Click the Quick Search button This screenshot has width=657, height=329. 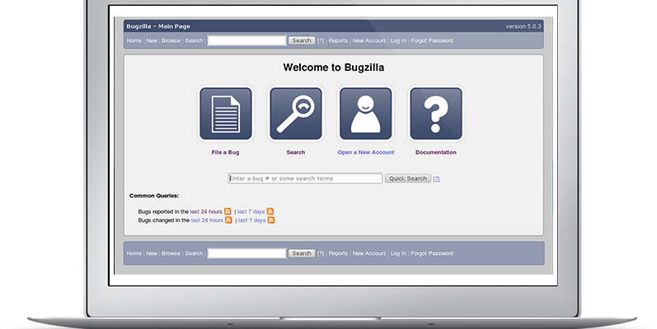pos(408,178)
